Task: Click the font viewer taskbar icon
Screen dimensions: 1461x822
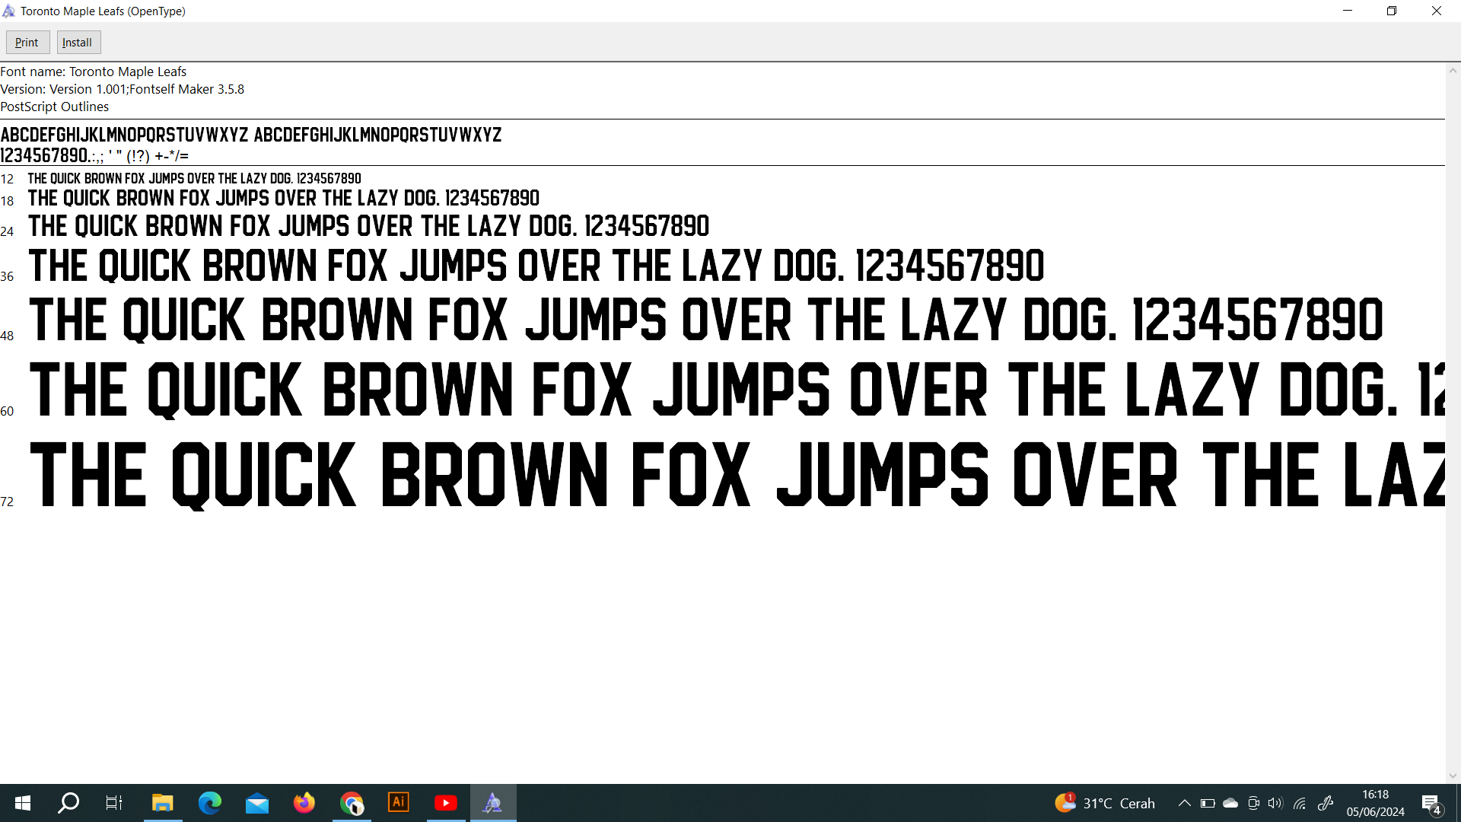Action: 493,803
